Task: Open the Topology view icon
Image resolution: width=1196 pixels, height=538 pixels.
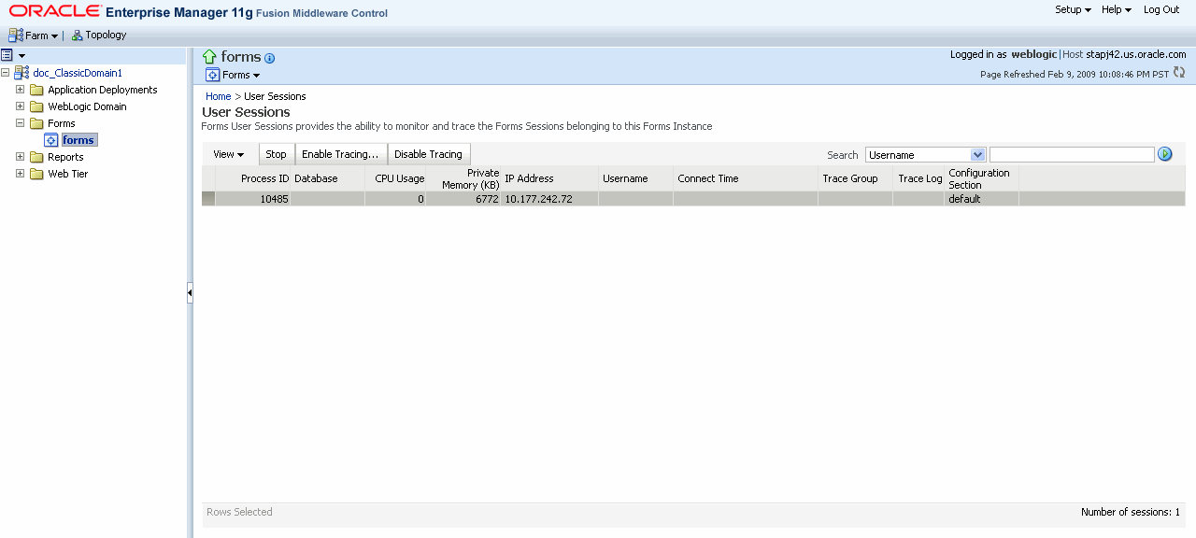Action: coord(78,35)
